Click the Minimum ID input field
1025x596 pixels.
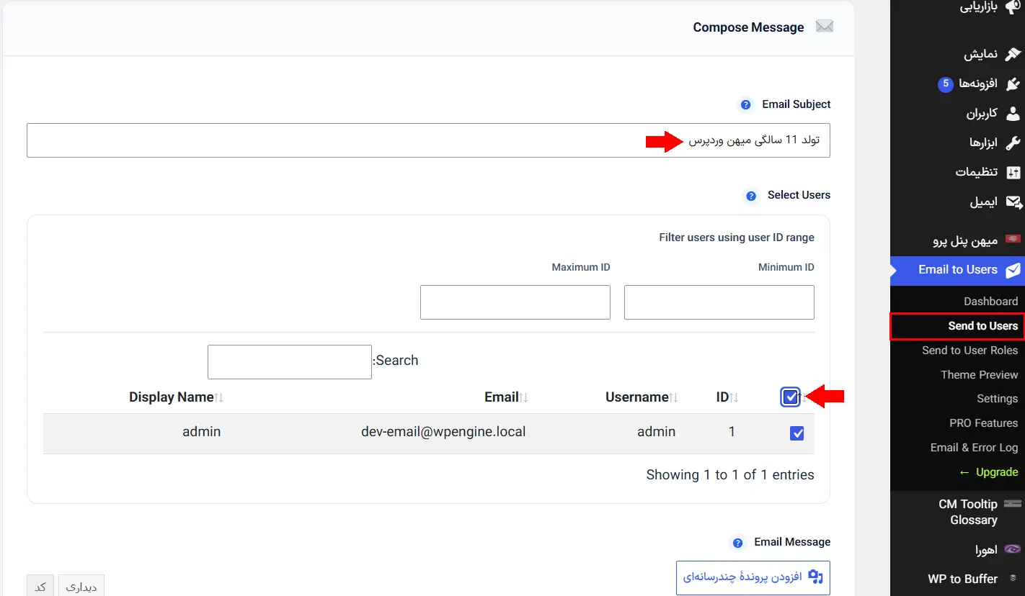click(x=719, y=302)
